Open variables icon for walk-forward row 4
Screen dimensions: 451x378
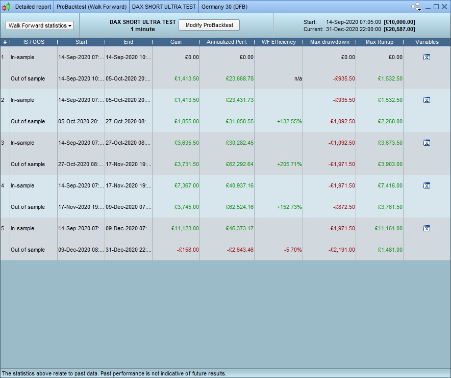coord(427,185)
